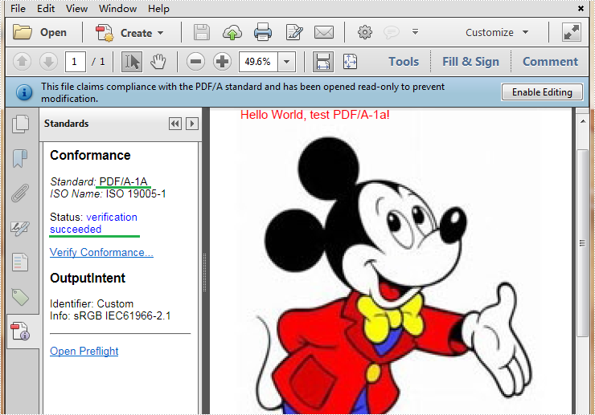Open the Edit menu
595x415 pixels.
(x=46, y=8)
